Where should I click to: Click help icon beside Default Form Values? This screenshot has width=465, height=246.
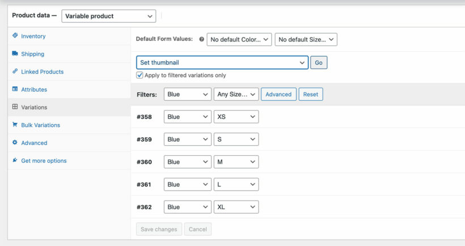point(201,40)
